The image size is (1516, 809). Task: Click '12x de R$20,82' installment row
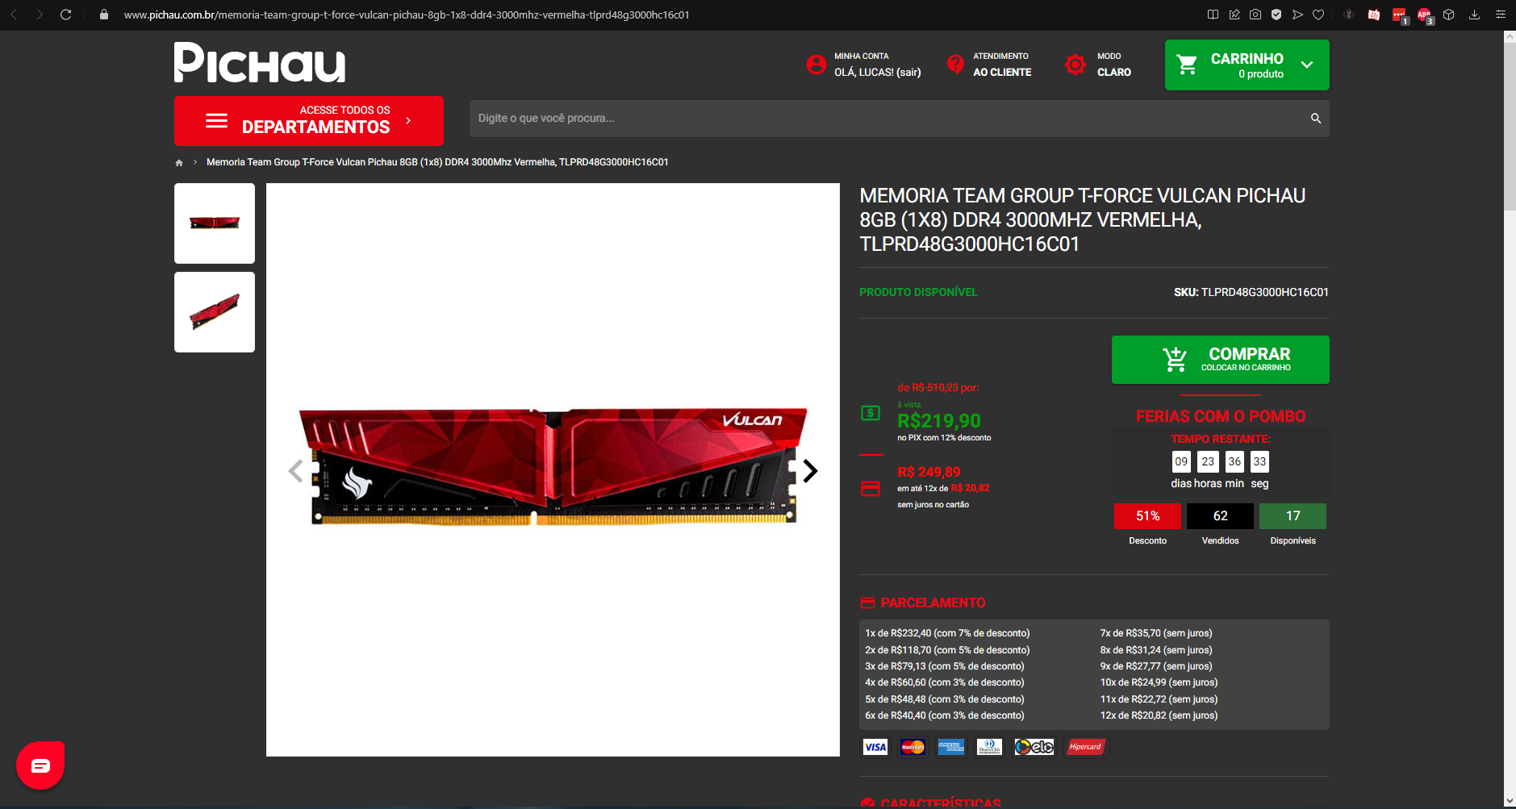1159,715
